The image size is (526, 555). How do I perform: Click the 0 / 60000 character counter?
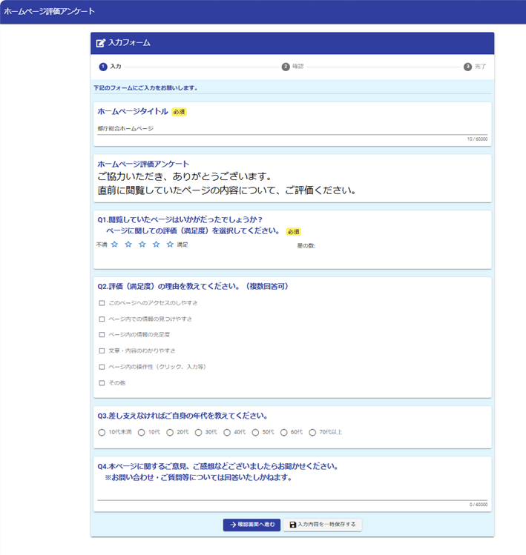click(479, 505)
